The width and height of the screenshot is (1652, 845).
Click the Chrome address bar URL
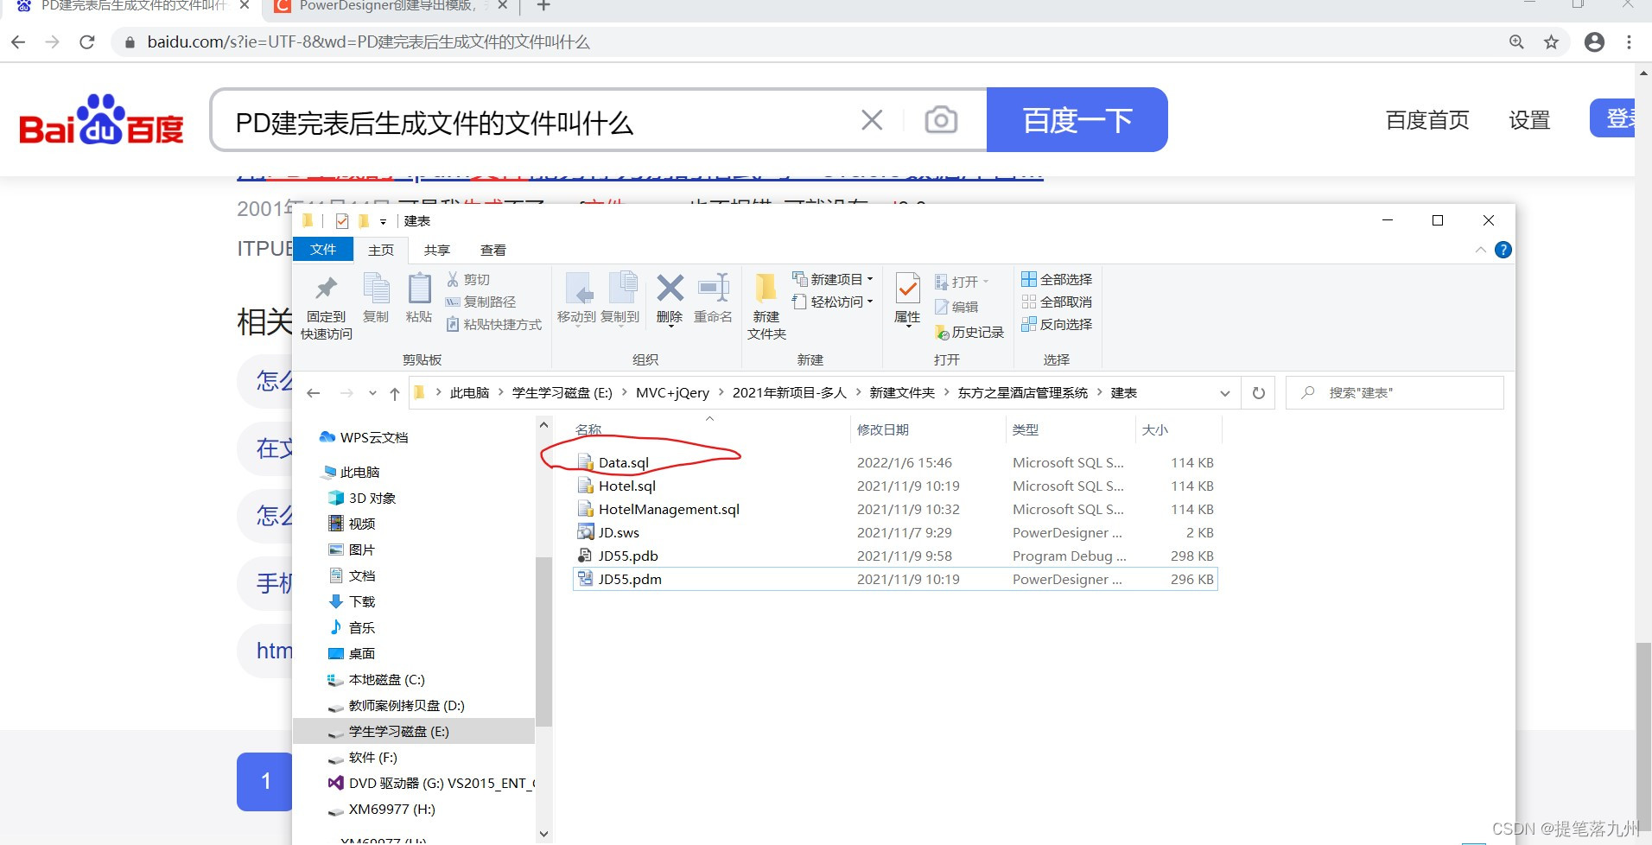(369, 42)
